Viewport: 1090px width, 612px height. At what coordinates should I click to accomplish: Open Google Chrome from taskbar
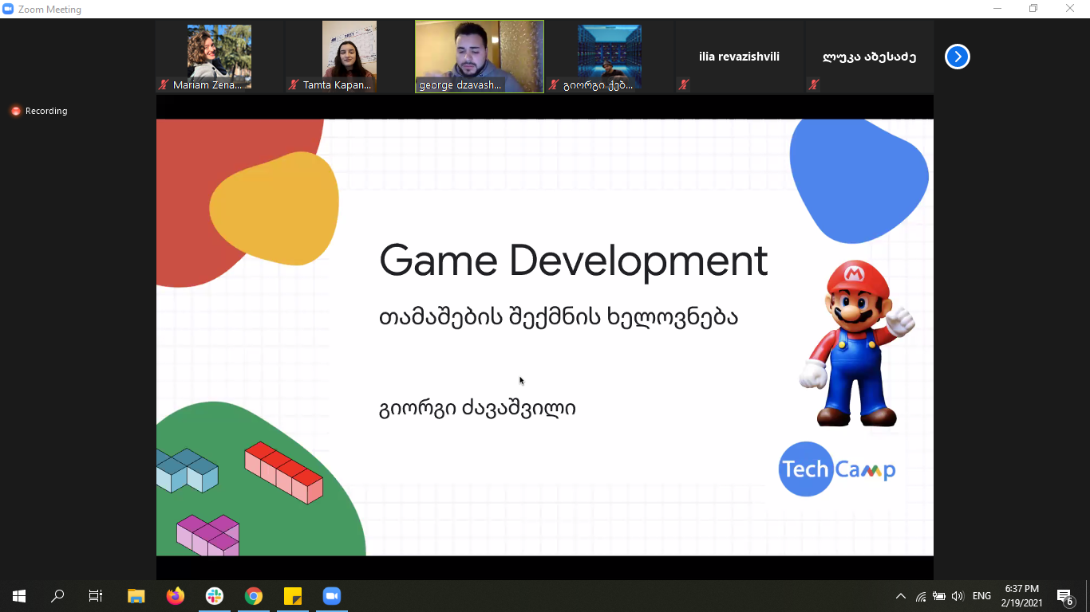254,595
